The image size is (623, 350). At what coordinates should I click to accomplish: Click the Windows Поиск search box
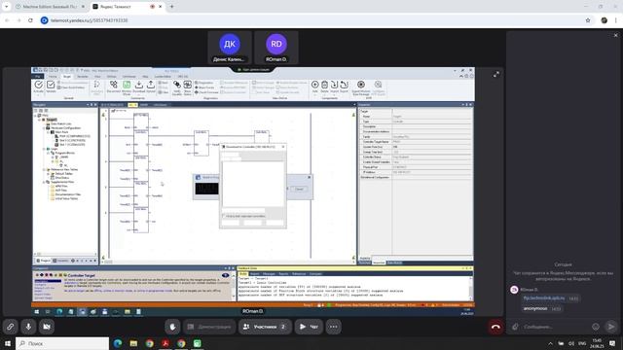62,343
